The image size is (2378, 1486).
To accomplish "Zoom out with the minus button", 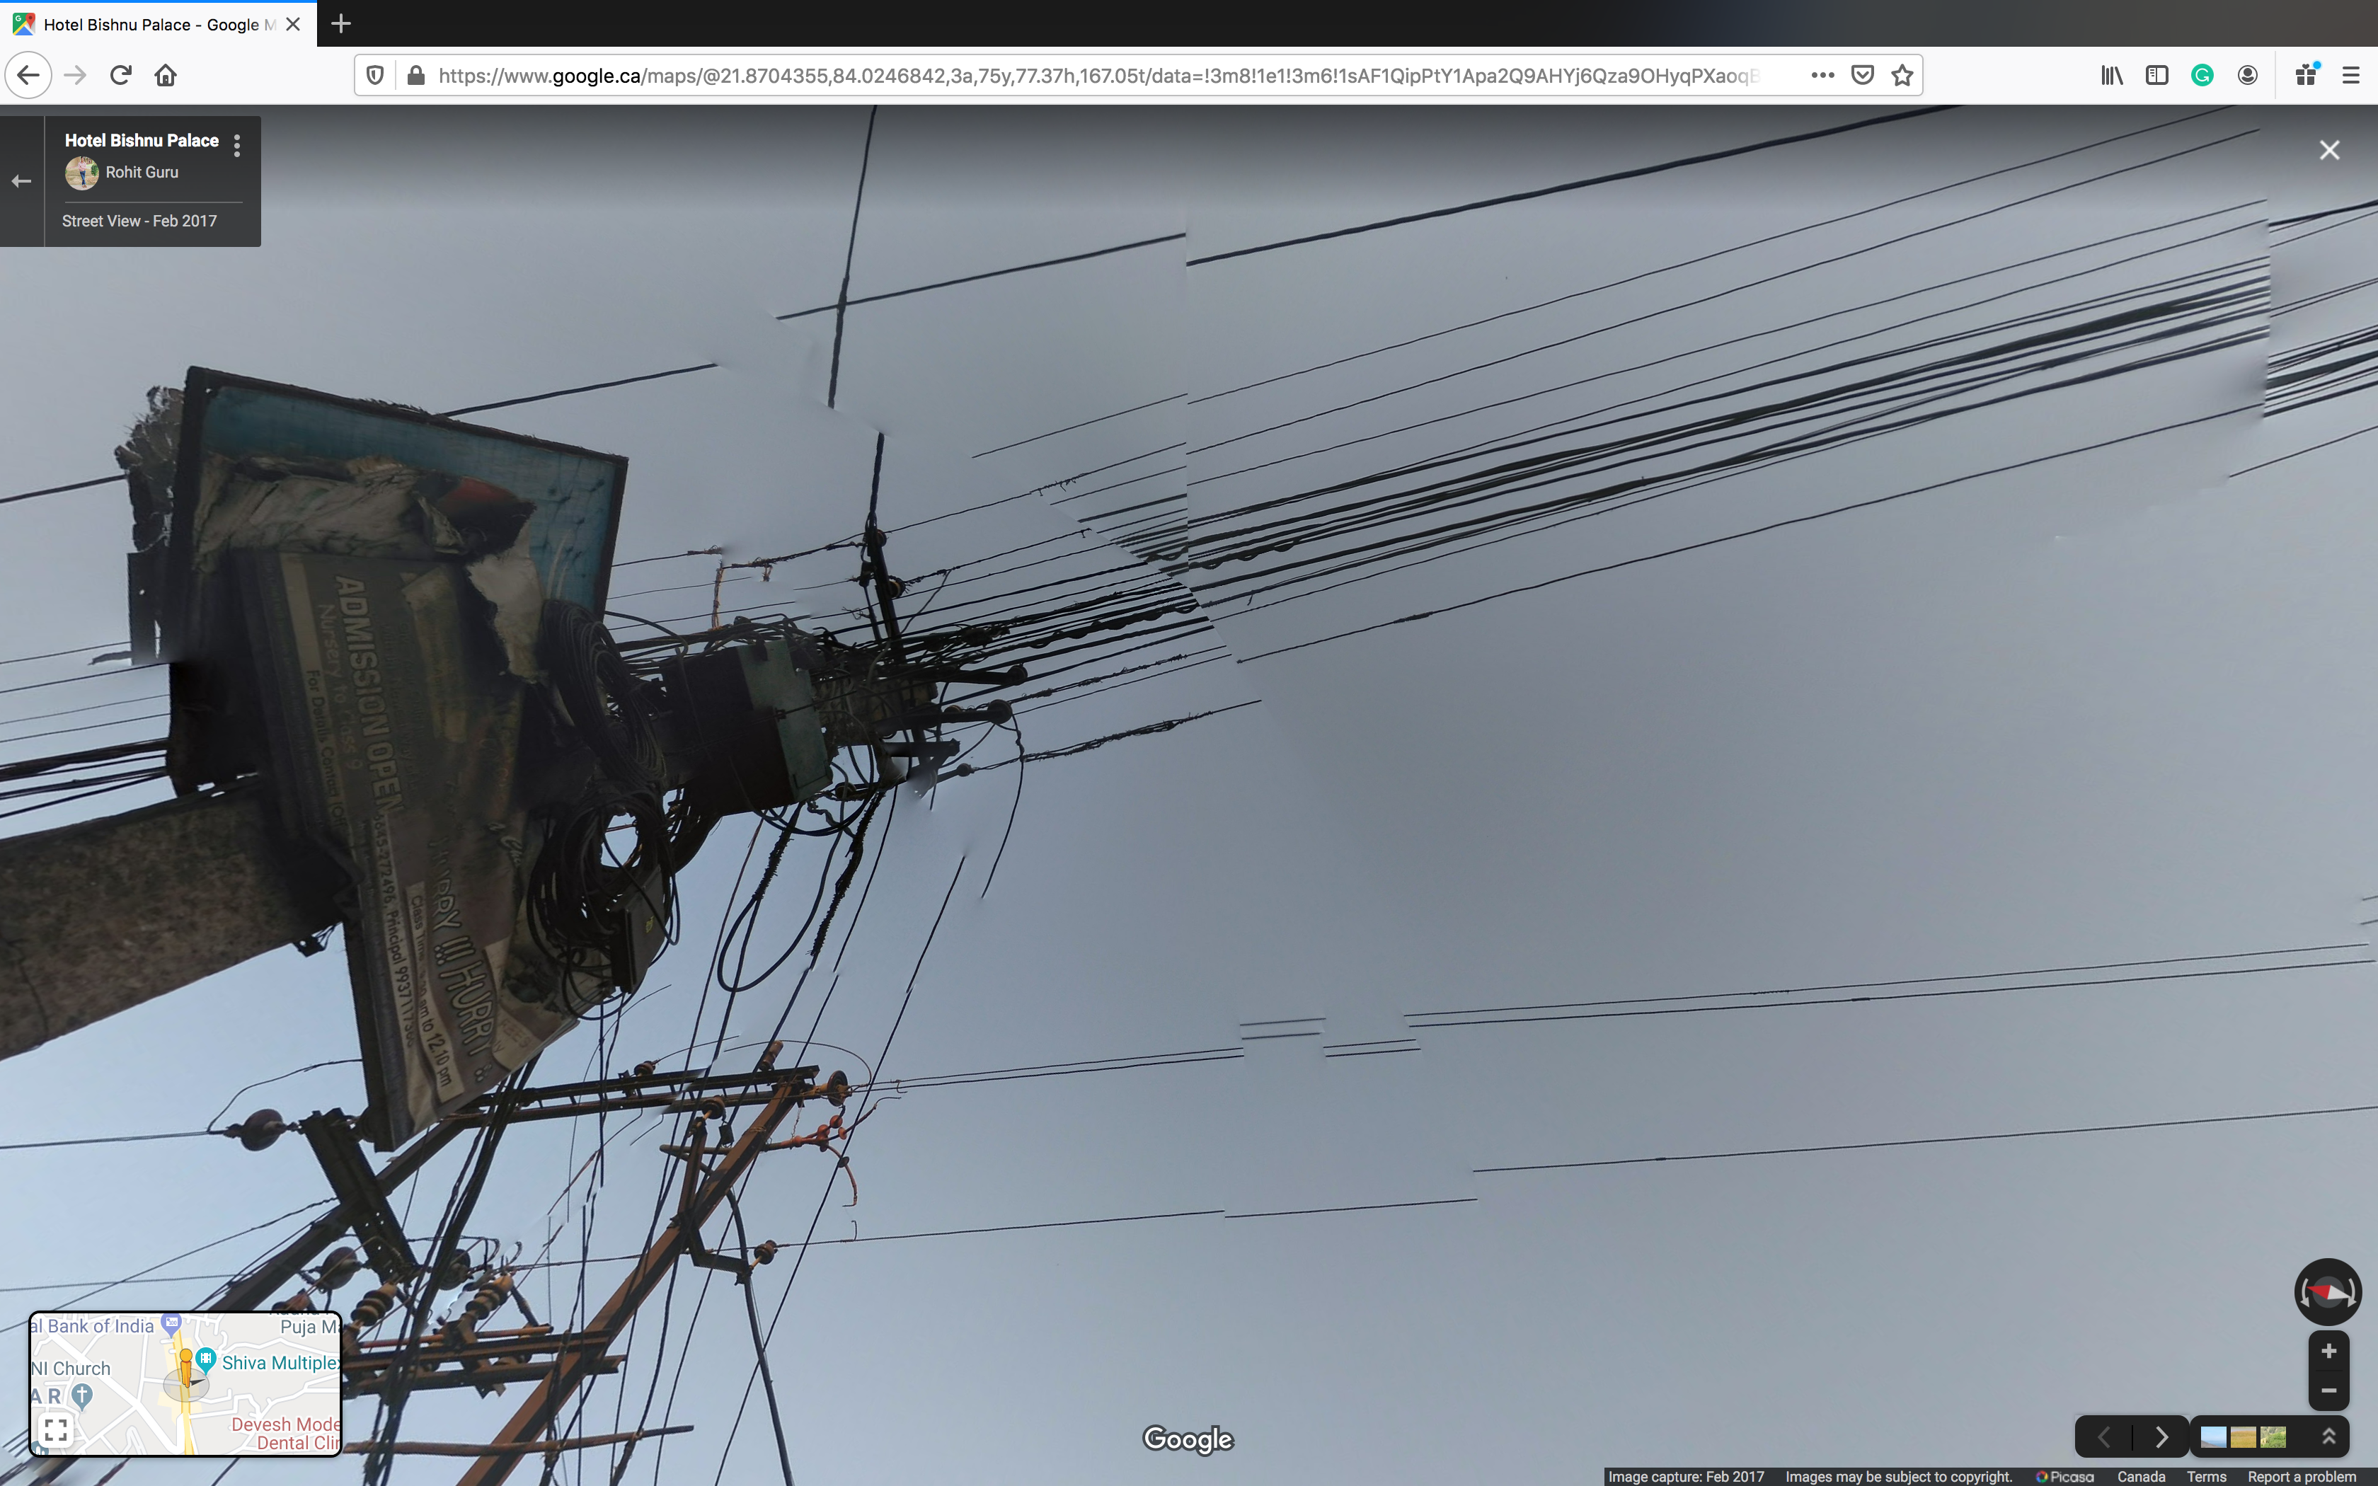I will (x=2328, y=1390).
